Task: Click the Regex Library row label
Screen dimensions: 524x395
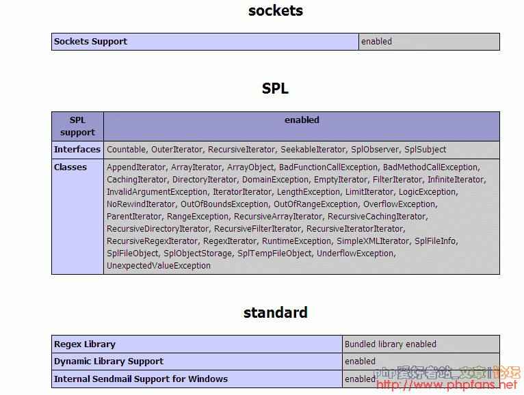Action: [x=85, y=344]
